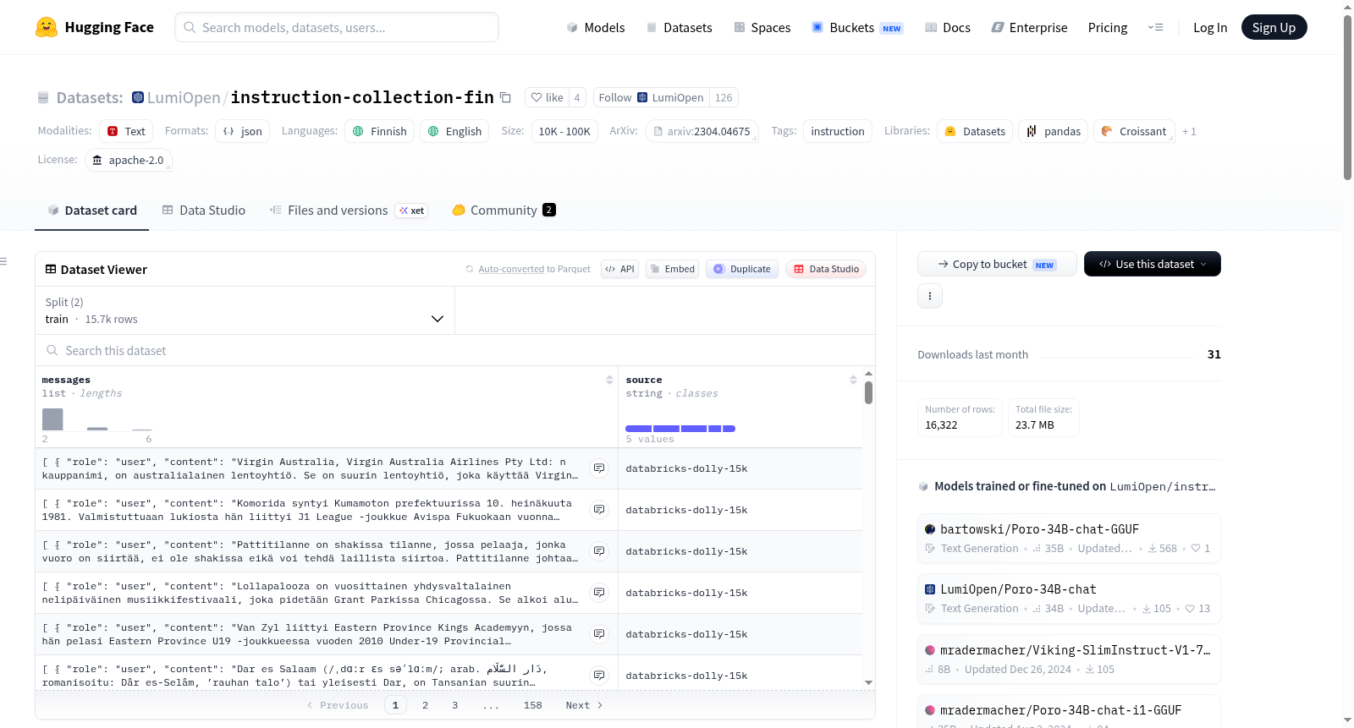
Task: Open the LumiOpen/Poro-34B-chat model card
Action: click(1069, 598)
